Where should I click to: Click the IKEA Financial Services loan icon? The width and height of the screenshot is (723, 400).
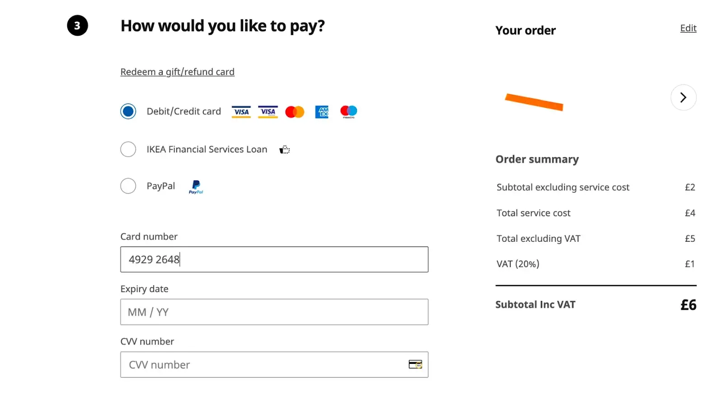coord(284,150)
